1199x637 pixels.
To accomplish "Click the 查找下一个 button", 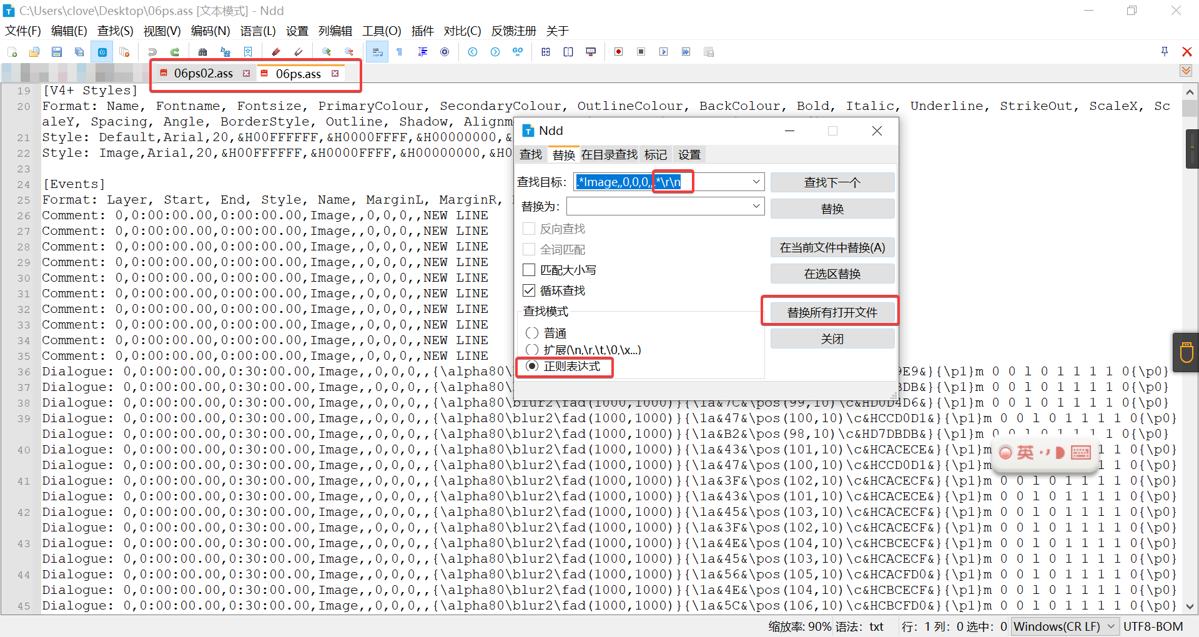I will [832, 182].
